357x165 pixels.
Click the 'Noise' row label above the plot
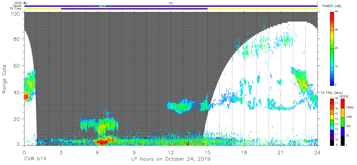pyautogui.click(x=18, y=6)
